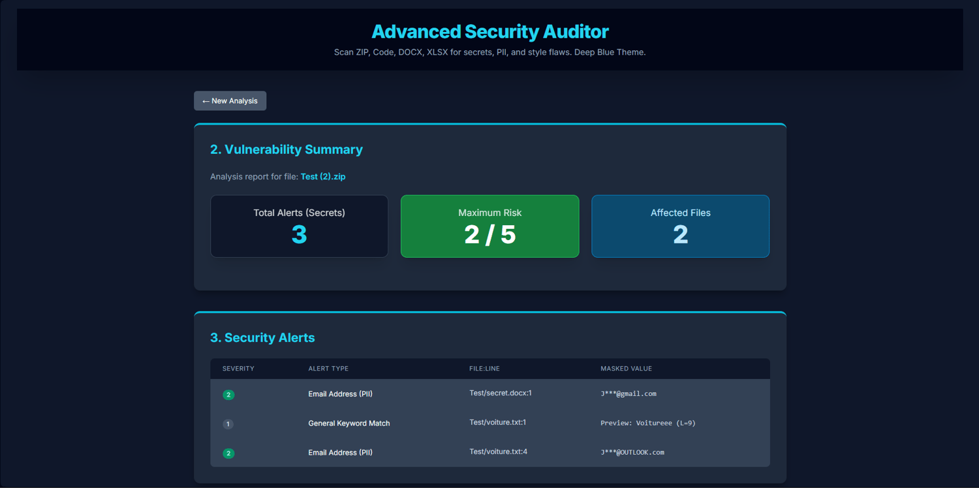Click the MASKED VALUE column header
The image size is (979, 488).
[626, 369]
